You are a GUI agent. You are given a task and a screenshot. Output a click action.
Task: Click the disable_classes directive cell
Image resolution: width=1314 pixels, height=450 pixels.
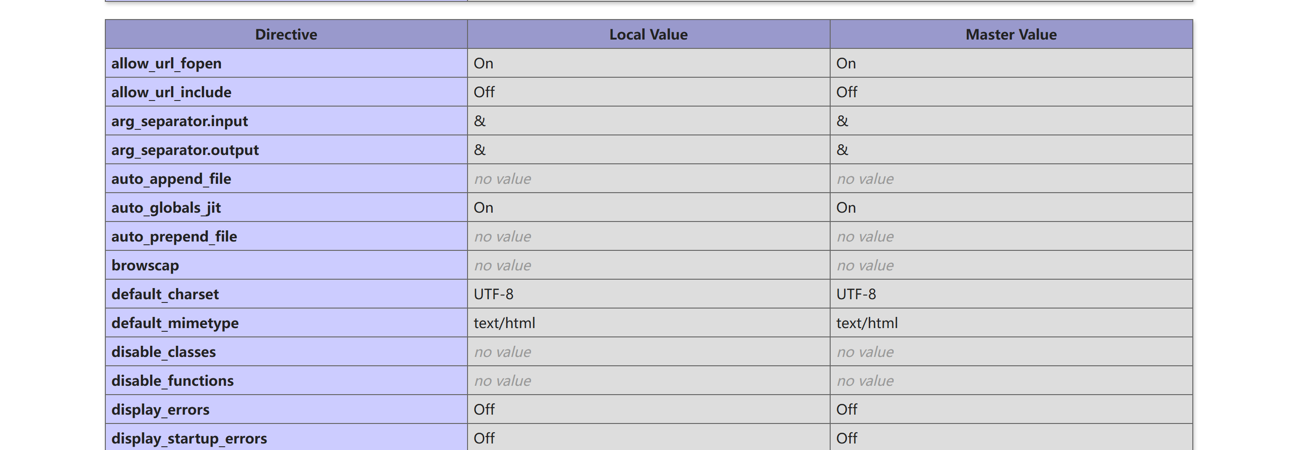[286, 352]
